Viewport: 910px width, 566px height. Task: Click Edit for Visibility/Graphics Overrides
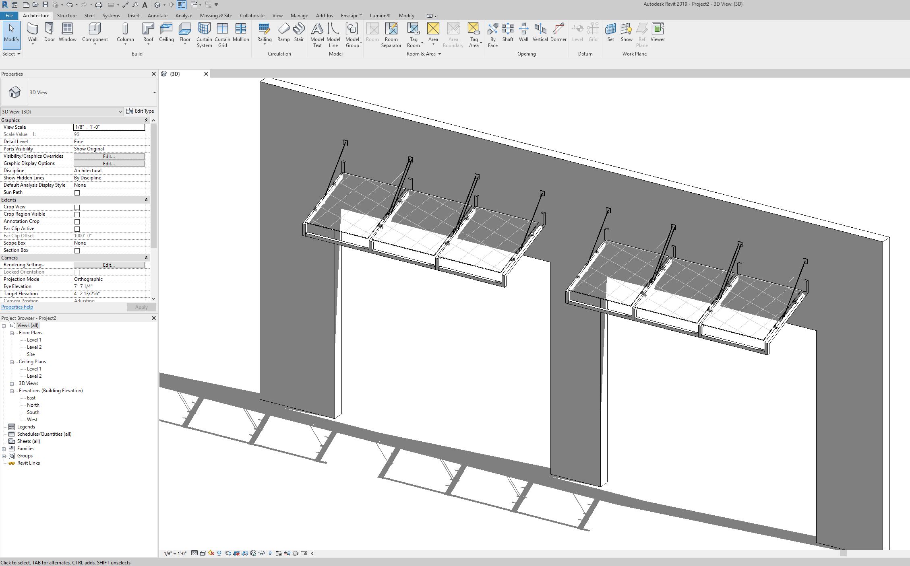(109, 156)
